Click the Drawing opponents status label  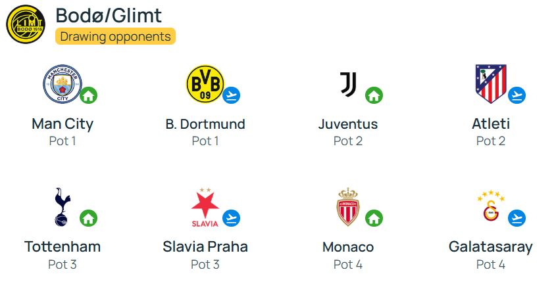coord(116,37)
